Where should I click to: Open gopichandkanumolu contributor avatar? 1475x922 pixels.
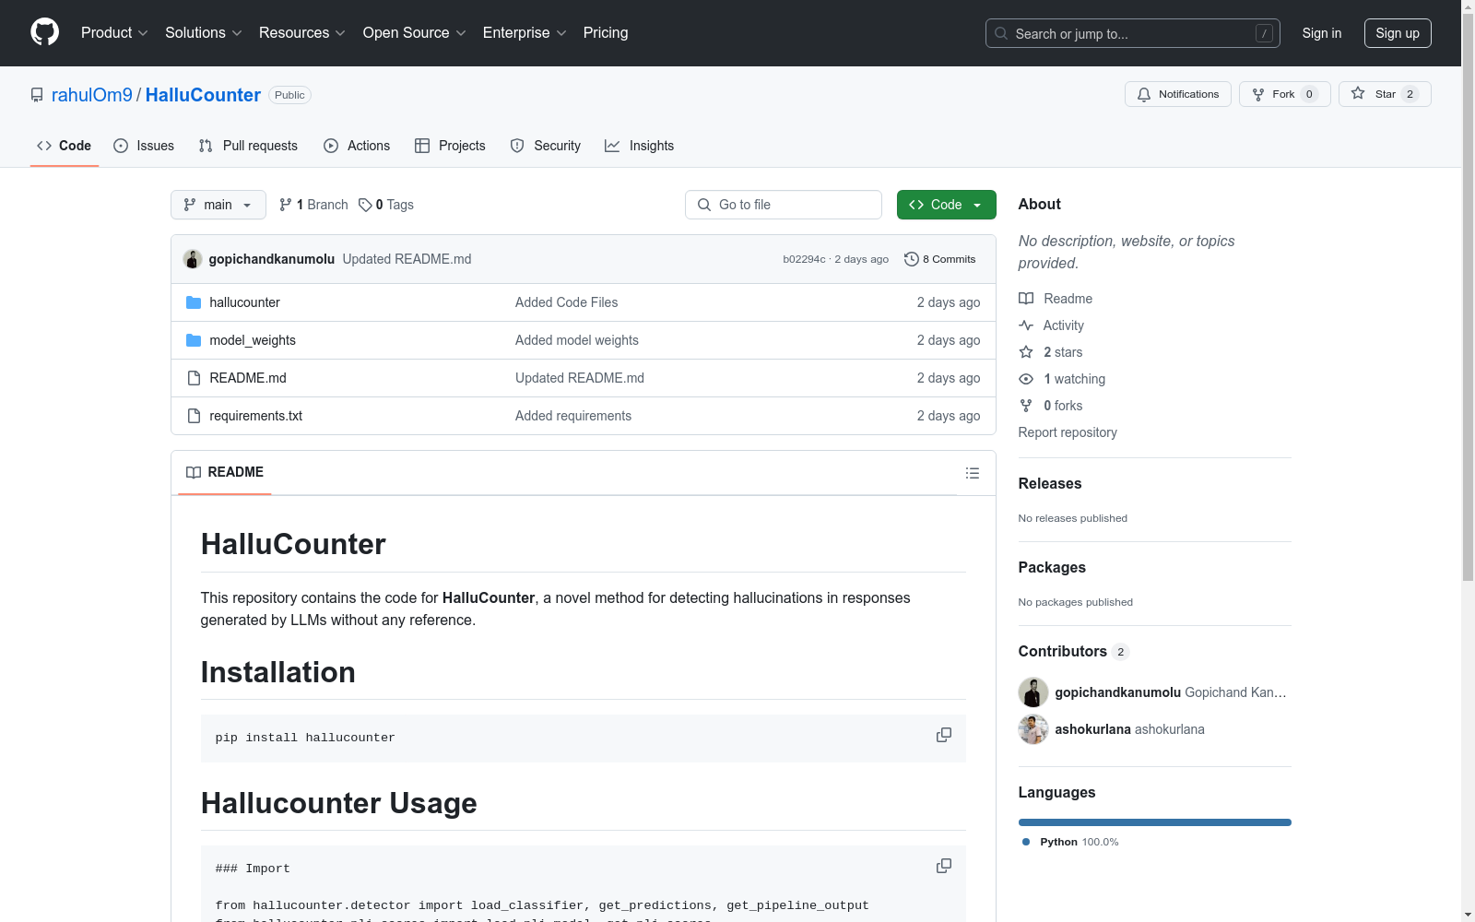1033,692
